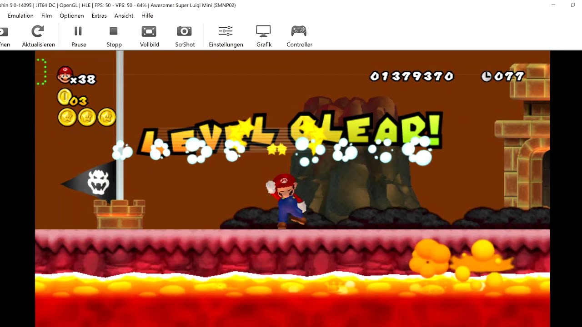
Task: Click the Aktualisieren refresh icon
Action: (x=37, y=31)
